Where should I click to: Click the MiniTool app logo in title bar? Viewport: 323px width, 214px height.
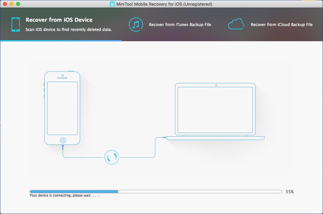[x=112, y=4]
